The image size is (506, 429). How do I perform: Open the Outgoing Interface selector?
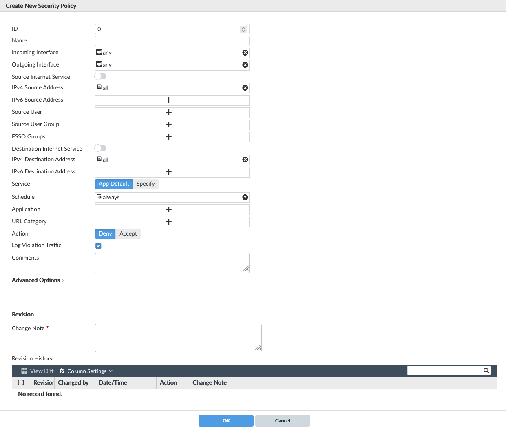click(x=172, y=65)
